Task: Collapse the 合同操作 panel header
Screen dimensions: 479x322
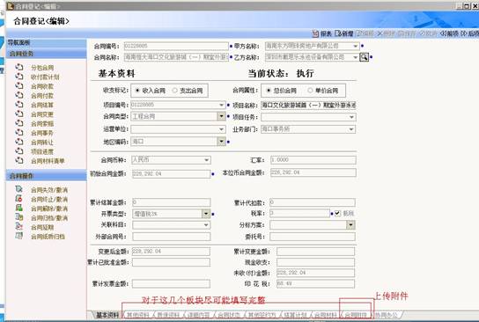Action: tap(47, 176)
